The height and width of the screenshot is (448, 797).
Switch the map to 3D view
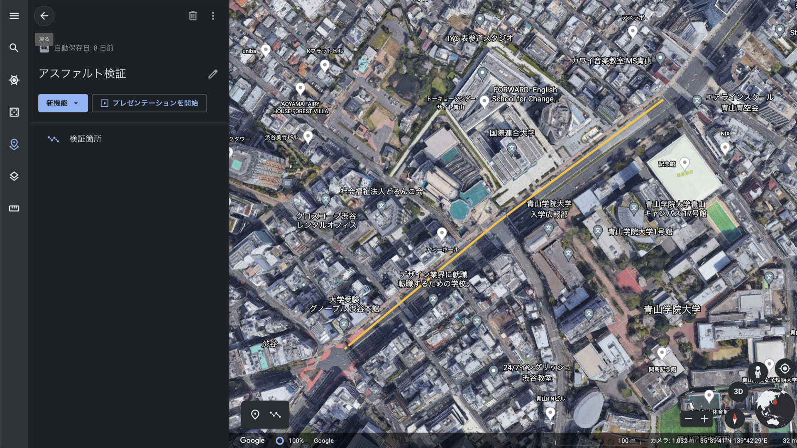[x=738, y=391]
